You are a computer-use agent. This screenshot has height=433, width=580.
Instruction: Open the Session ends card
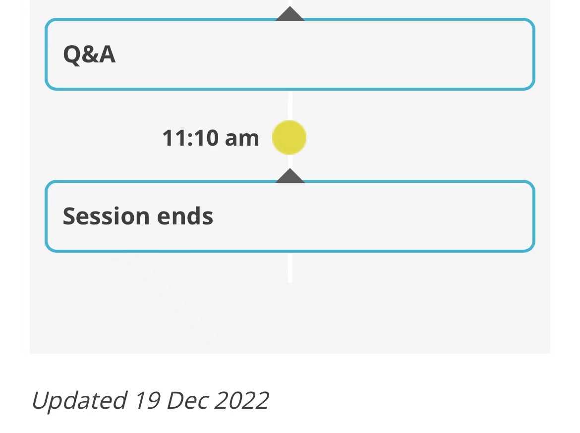tap(290, 216)
